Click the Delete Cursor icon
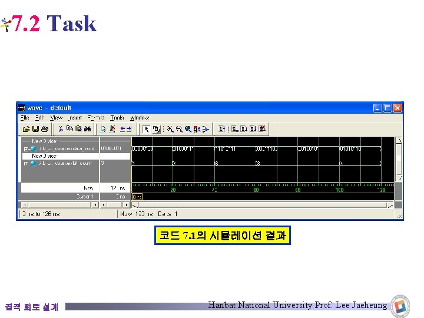The image size is (424, 318). tap(112, 129)
